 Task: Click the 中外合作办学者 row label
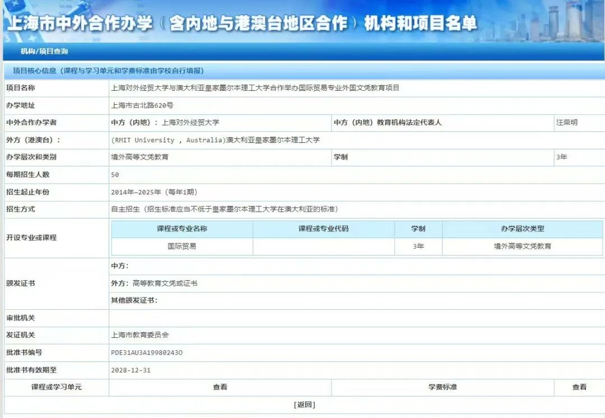pos(31,123)
